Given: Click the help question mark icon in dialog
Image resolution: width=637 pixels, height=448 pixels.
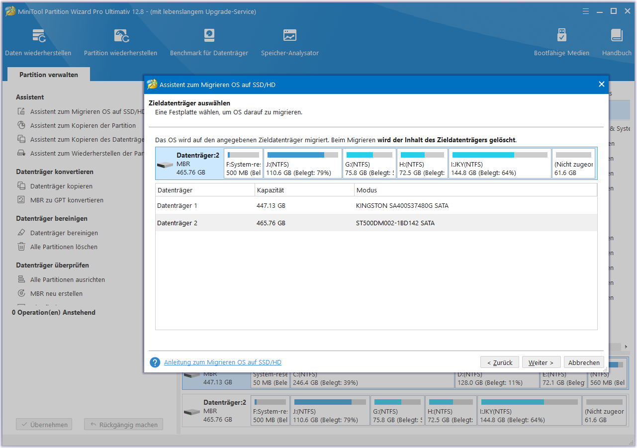Looking at the screenshot, I should coord(155,362).
